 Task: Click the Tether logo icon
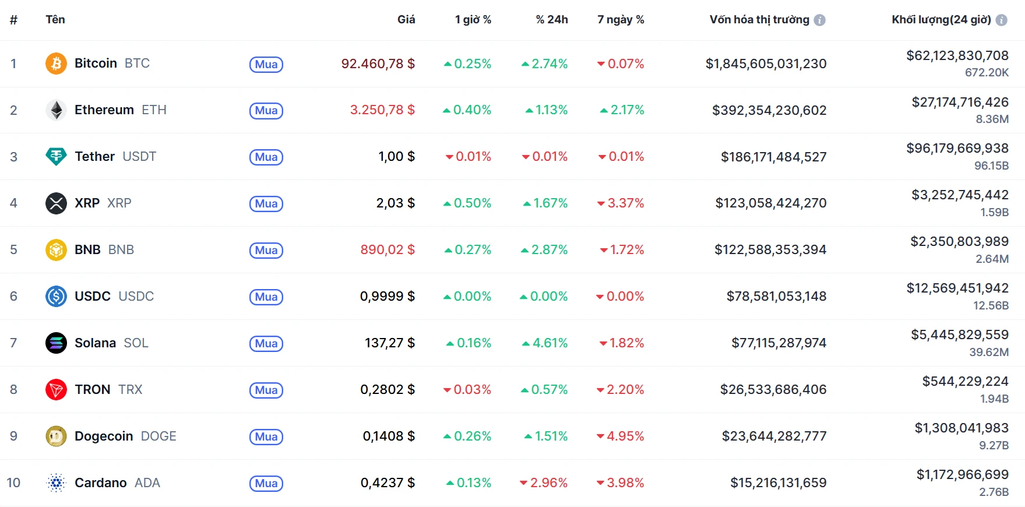click(x=56, y=157)
